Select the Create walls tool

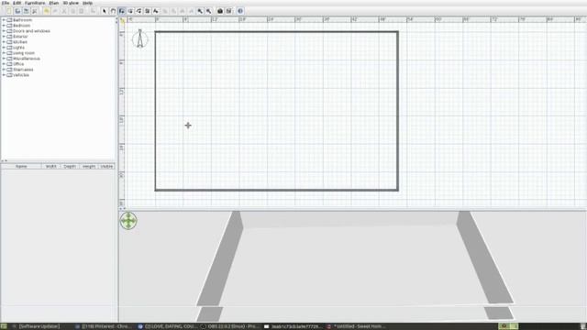(x=122, y=11)
